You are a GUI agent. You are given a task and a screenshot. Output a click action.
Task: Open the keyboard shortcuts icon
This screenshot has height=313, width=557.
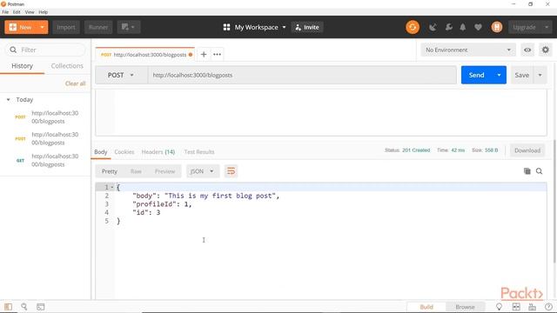point(532,307)
